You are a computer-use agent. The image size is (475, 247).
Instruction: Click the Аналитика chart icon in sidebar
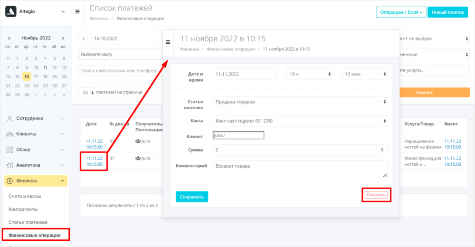click(9, 165)
